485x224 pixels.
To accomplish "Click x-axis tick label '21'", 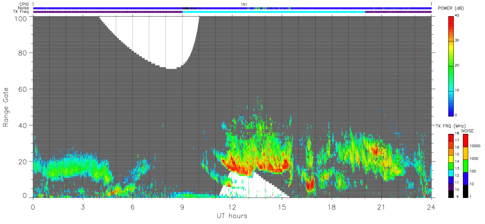I will pyautogui.click(x=382, y=207).
